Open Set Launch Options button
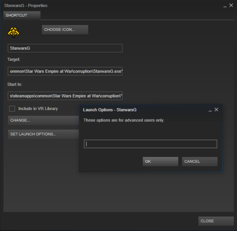This screenshot has height=231, width=237. coord(43,134)
